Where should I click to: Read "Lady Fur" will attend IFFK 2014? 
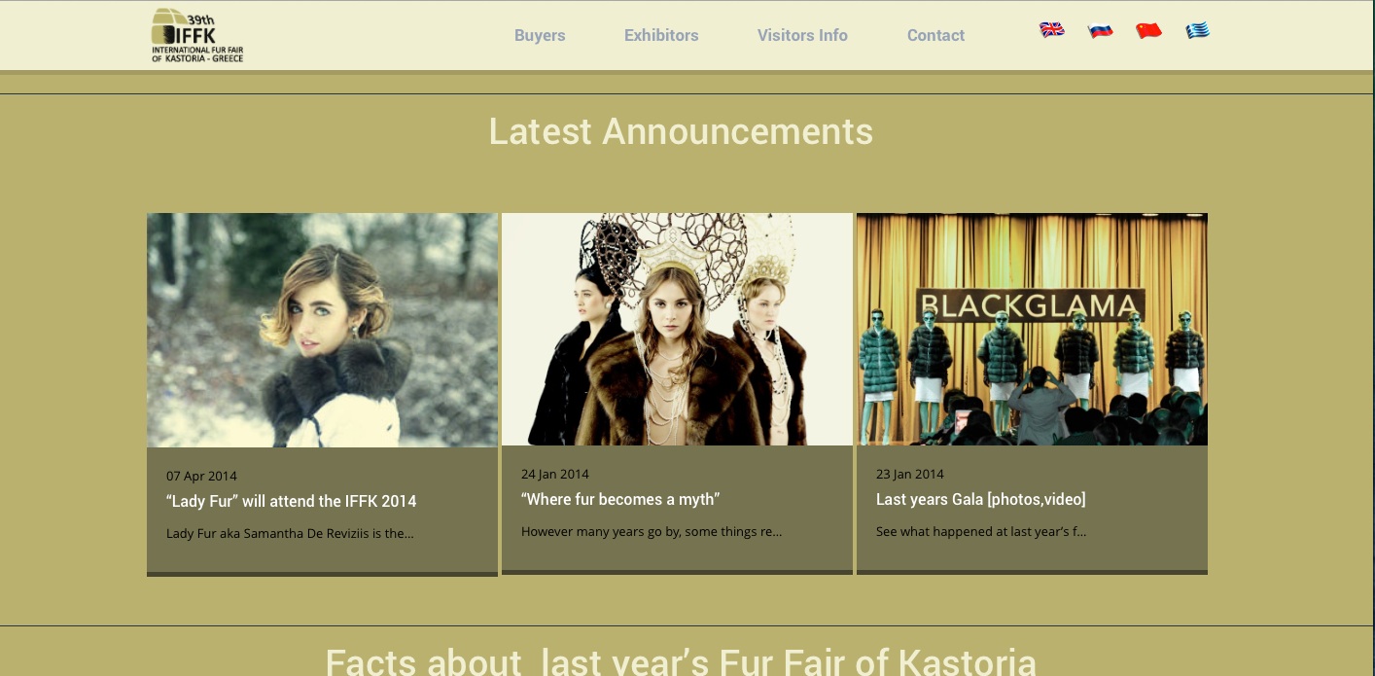tap(291, 502)
